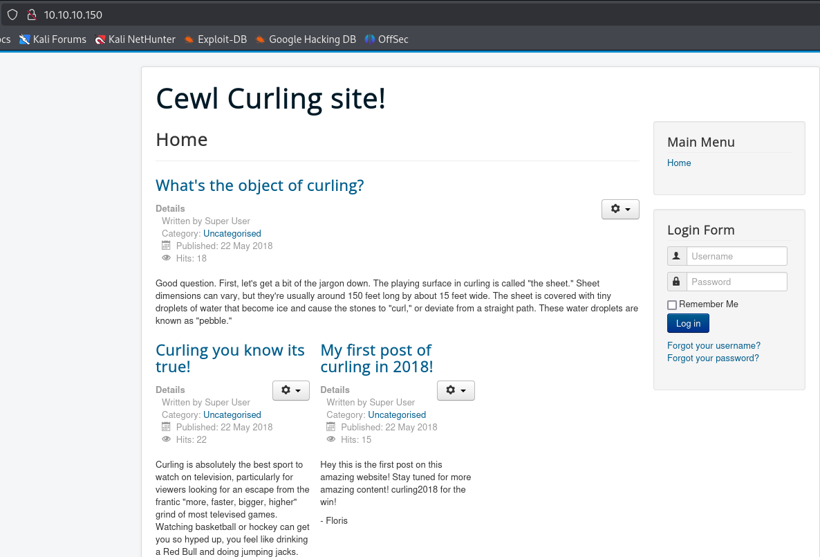Image resolution: width=820 pixels, height=557 pixels.
Task: Open the Exploit-DB bookmark
Action: (x=216, y=39)
